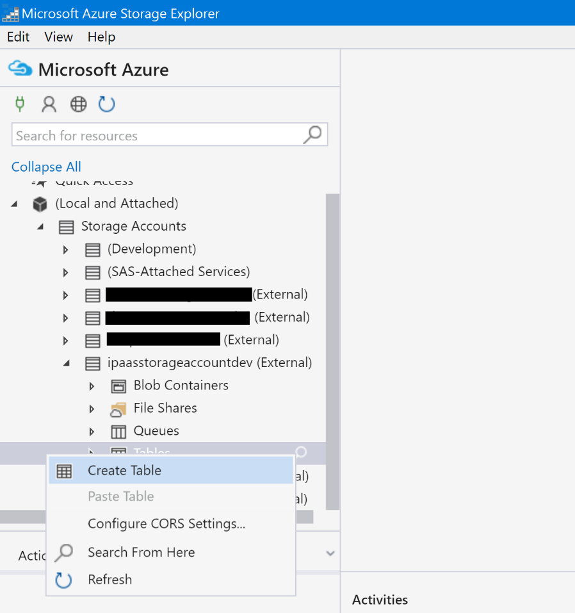Expand the Blob Containers node
Screen dimensions: 575x613
92,386
